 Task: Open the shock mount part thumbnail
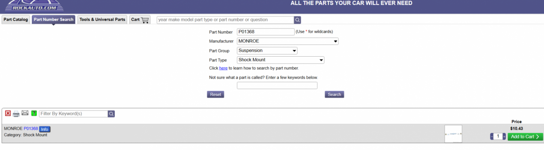453,134
